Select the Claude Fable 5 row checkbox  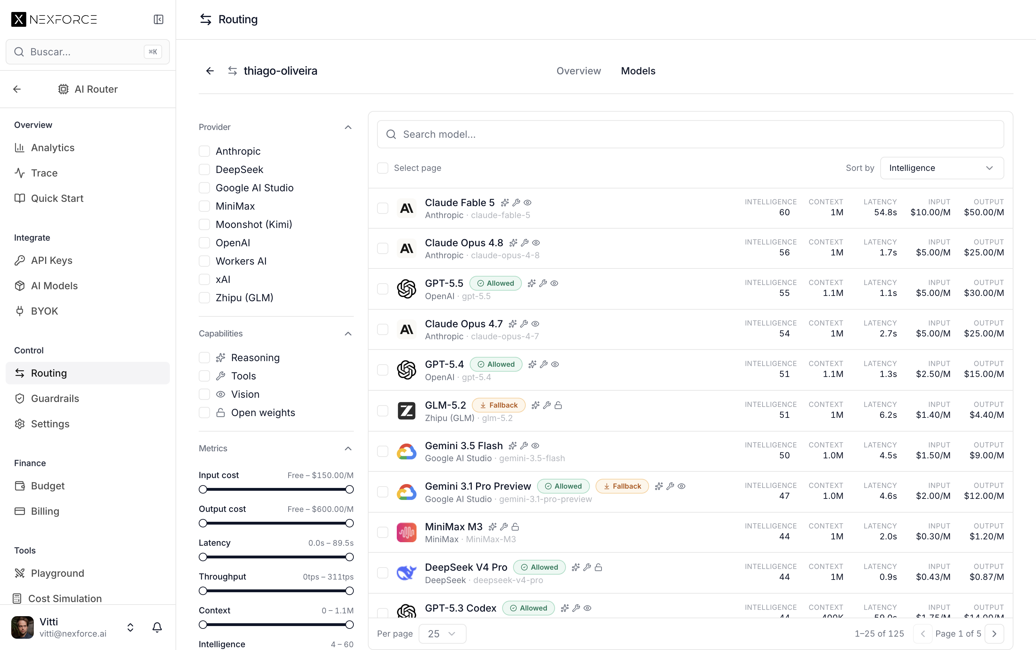(383, 208)
